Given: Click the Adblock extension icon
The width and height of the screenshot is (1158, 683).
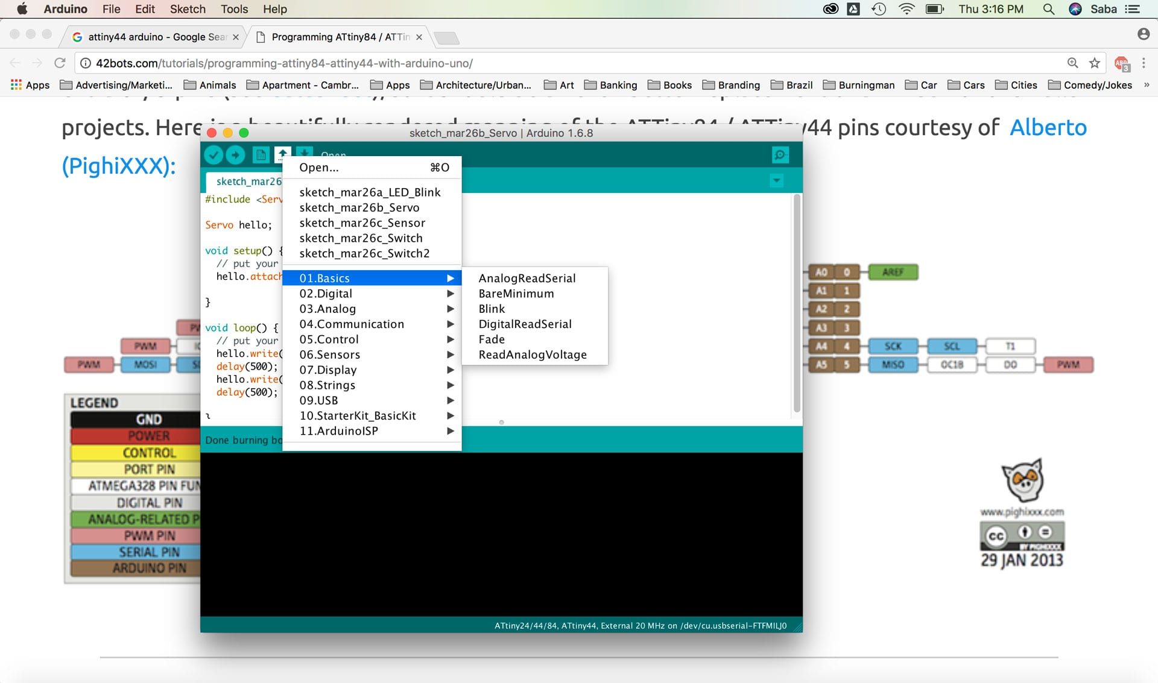Looking at the screenshot, I should coord(1122,63).
